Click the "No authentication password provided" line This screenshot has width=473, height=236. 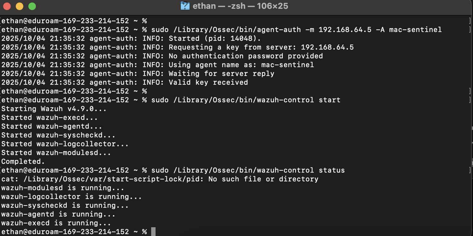(x=246, y=56)
